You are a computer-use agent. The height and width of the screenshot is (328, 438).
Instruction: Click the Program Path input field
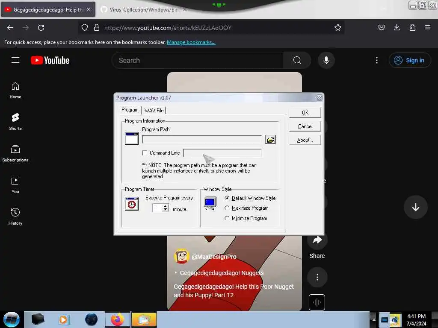[x=202, y=140]
